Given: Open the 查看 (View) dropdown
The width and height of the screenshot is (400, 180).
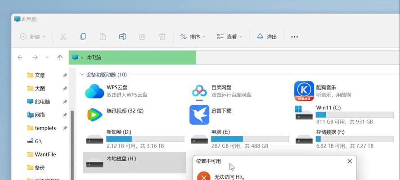Looking at the screenshot, I should coord(229,37).
